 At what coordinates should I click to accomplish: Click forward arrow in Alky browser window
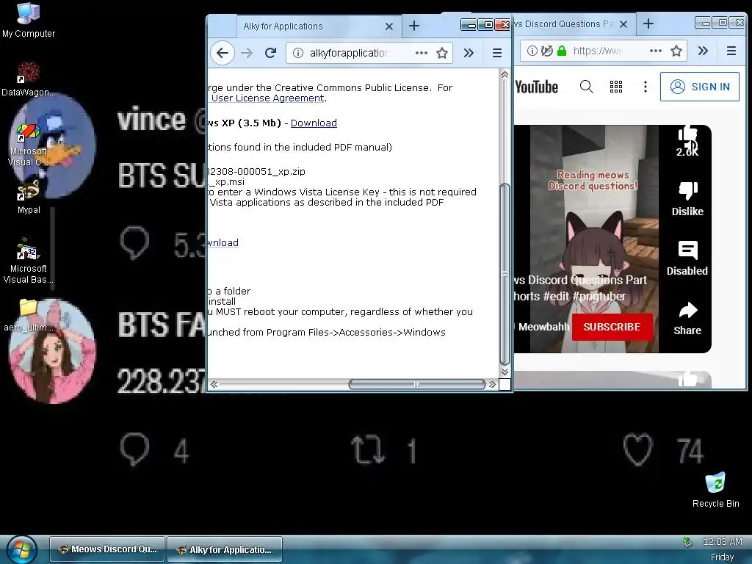point(247,53)
